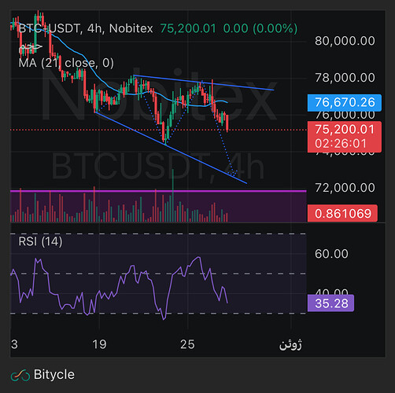Viewport: 395px width, 393px height.
Task: Click the blue 76,670.26 MA price label
Action: tap(345, 102)
